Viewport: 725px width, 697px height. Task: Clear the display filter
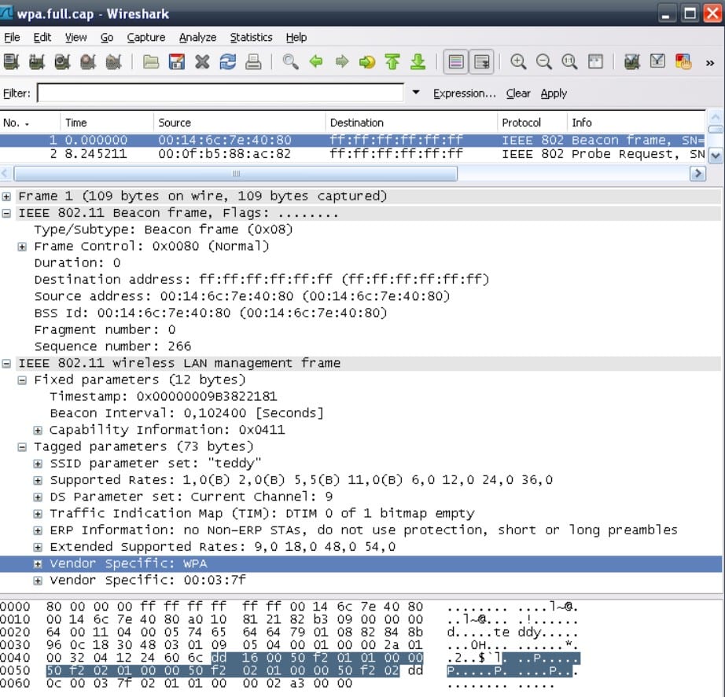[x=518, y=94]
